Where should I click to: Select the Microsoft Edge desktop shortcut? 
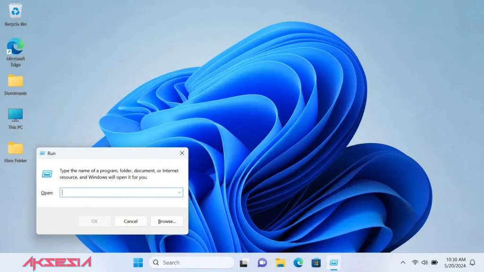pyautogui.click(x=16, y=52)
